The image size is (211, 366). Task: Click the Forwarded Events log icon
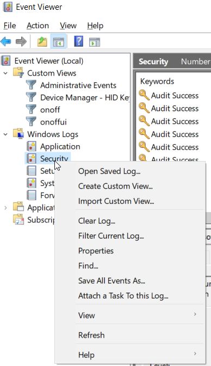click(32, 195)
